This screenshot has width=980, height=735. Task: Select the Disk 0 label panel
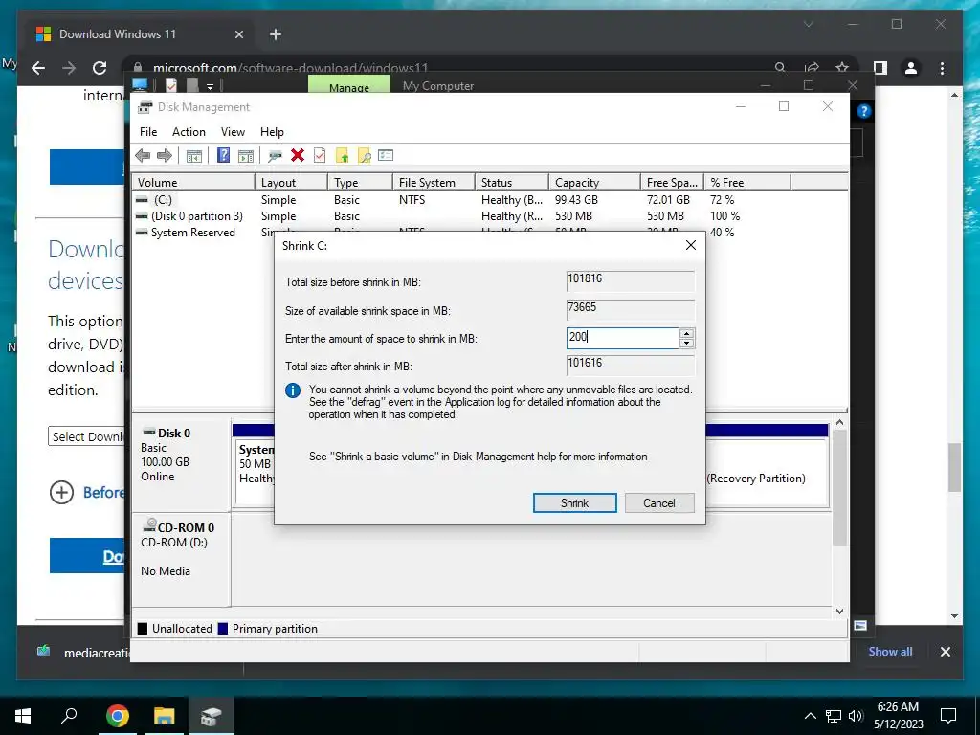click(x=181, y=464)
